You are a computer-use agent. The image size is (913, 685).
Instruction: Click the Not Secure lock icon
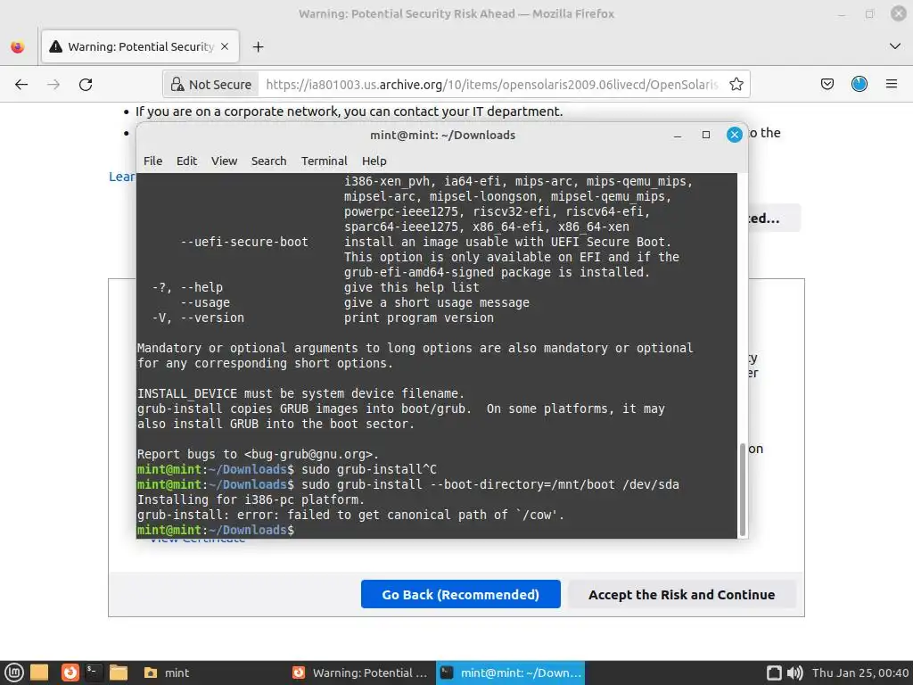coord(177,85)
